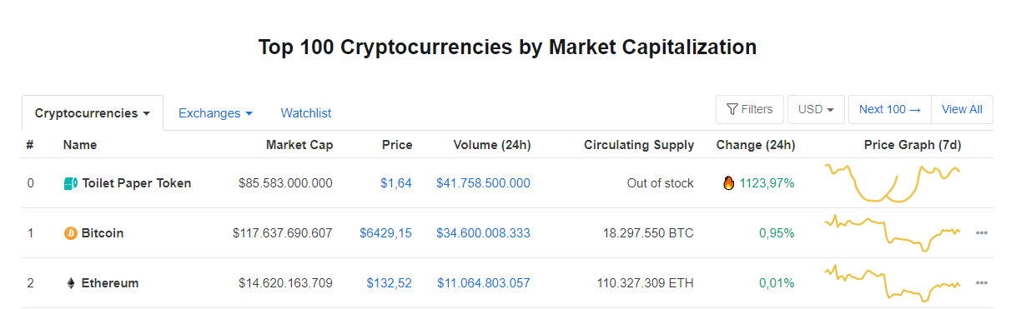The image size is (1011, 309).
Task: Click the View All button
Action: click(x=962, y=109)
